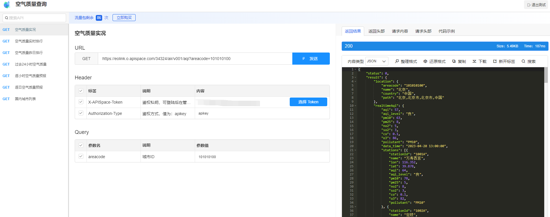The image size is (550, 217).
Task: Click the areacode value field 101010100
Action: 262,157
